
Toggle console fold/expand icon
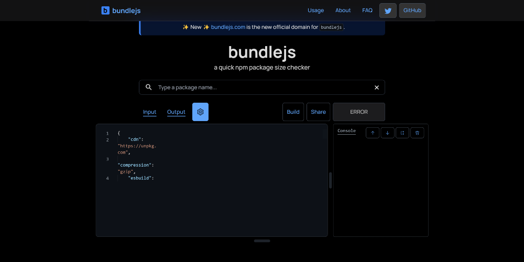click(402, 133)
